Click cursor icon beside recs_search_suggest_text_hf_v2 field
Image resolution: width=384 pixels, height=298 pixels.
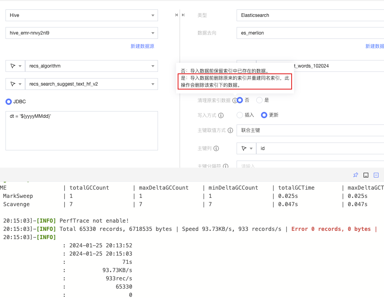click(x=13, y=84)
